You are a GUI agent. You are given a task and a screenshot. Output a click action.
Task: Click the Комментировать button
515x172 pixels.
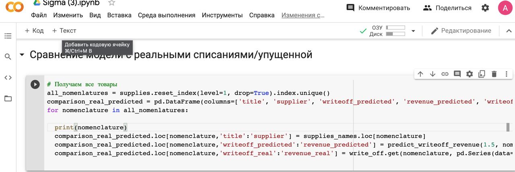pyautogui.click(x=378, y=8)
